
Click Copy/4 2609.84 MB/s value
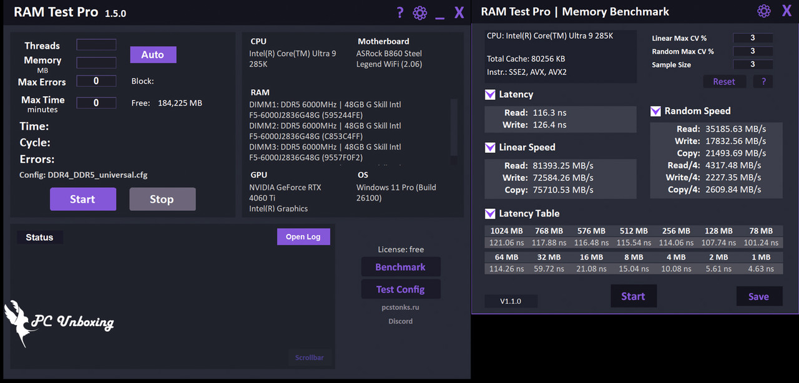tap(733, 189)
